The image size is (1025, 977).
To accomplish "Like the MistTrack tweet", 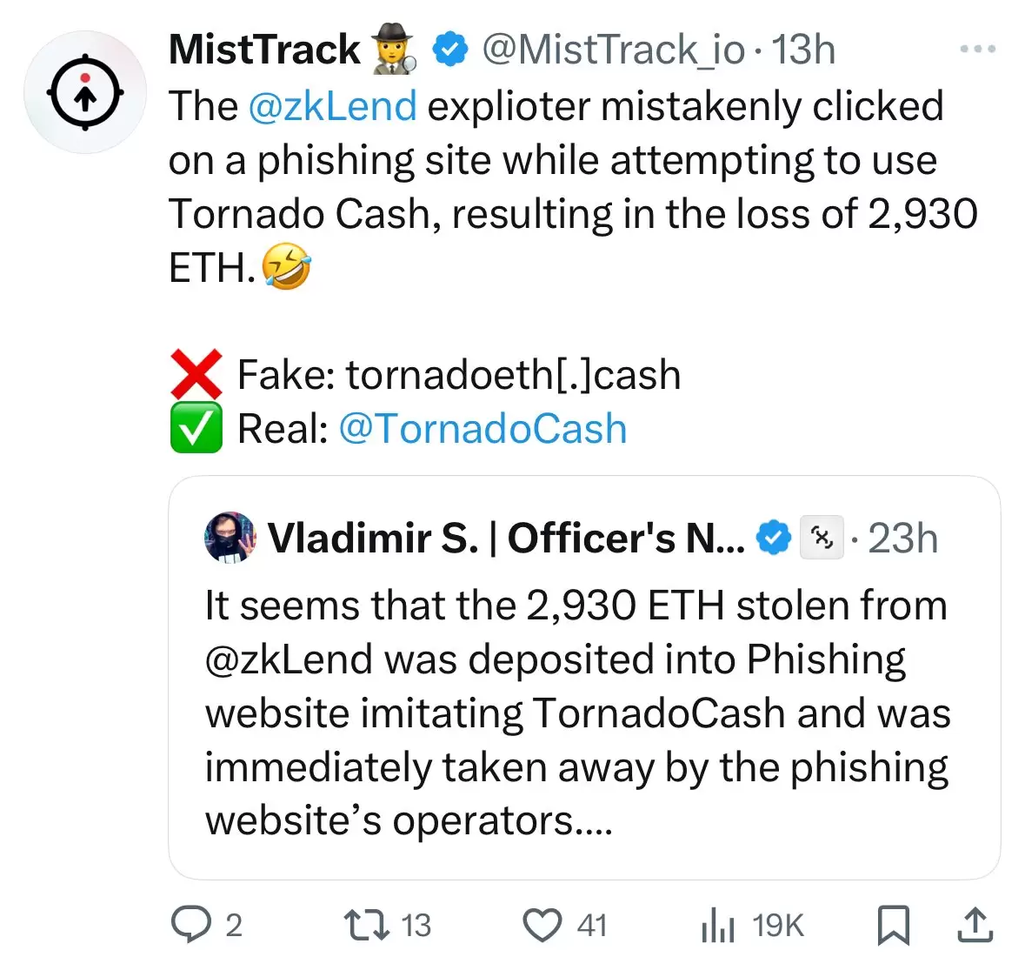I will (x=542, y=925).
